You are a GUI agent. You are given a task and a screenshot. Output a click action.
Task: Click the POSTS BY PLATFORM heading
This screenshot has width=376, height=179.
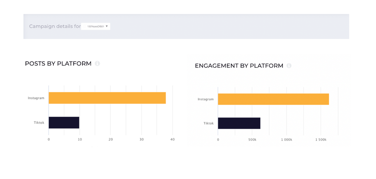(x=58, y=64)
